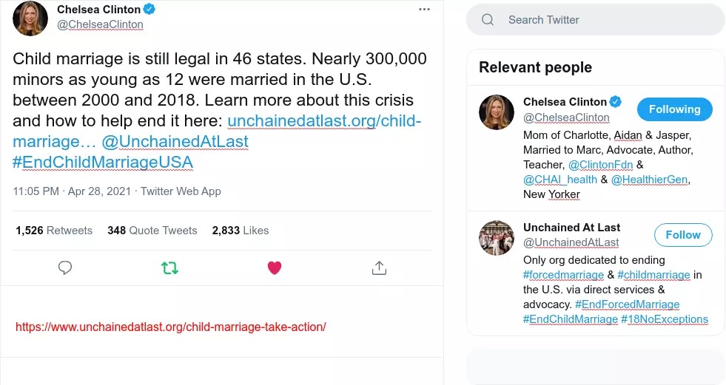
Task: Open the #EndChildMarriageUSA hashtag
Action: tap(103, 161)
